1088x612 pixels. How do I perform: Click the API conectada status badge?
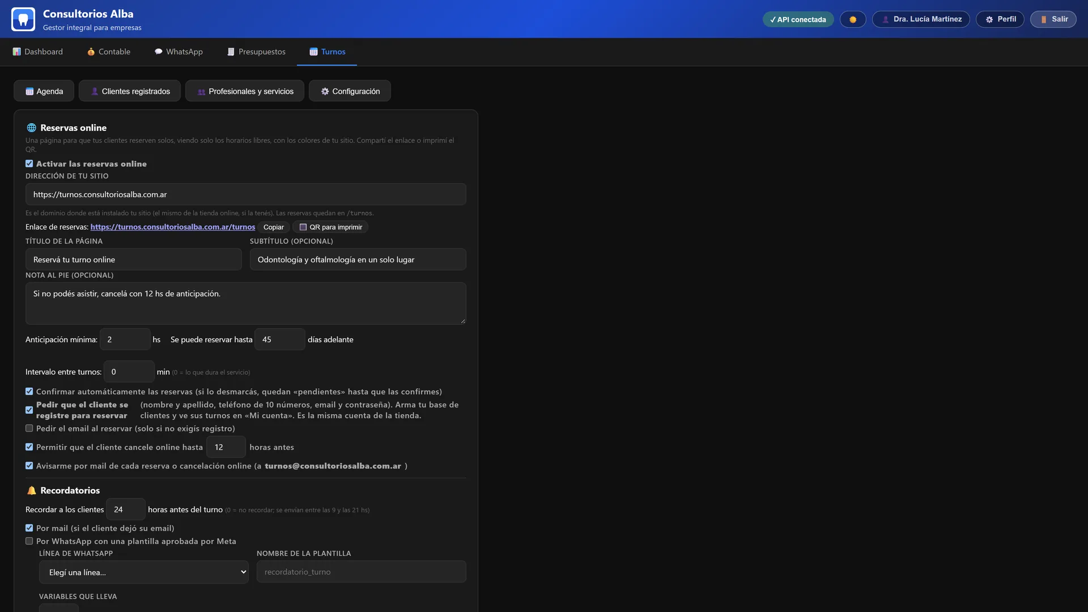pos(798,19)
